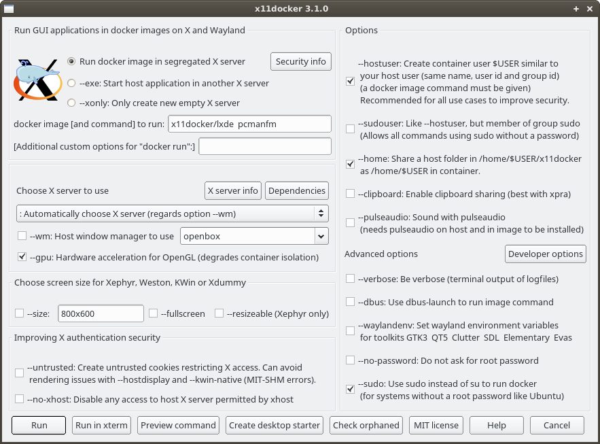Edit the openbox window manager text field

click(x=247, y=237)
